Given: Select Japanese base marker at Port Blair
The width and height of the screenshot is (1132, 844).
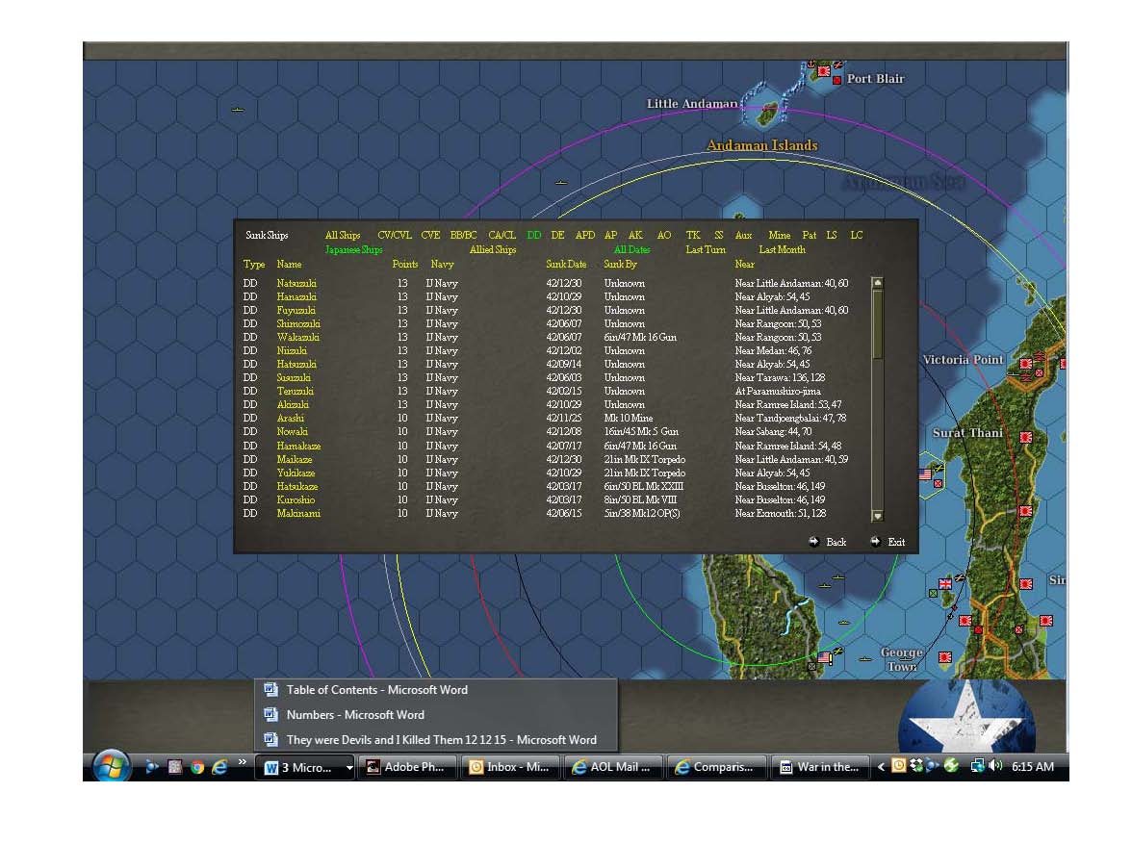Looking at the screenshot, I should tap(824, 71).
